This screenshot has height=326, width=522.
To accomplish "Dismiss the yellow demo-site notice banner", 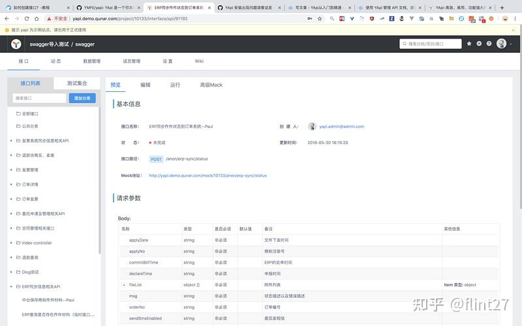I will [x=513, y=30].
